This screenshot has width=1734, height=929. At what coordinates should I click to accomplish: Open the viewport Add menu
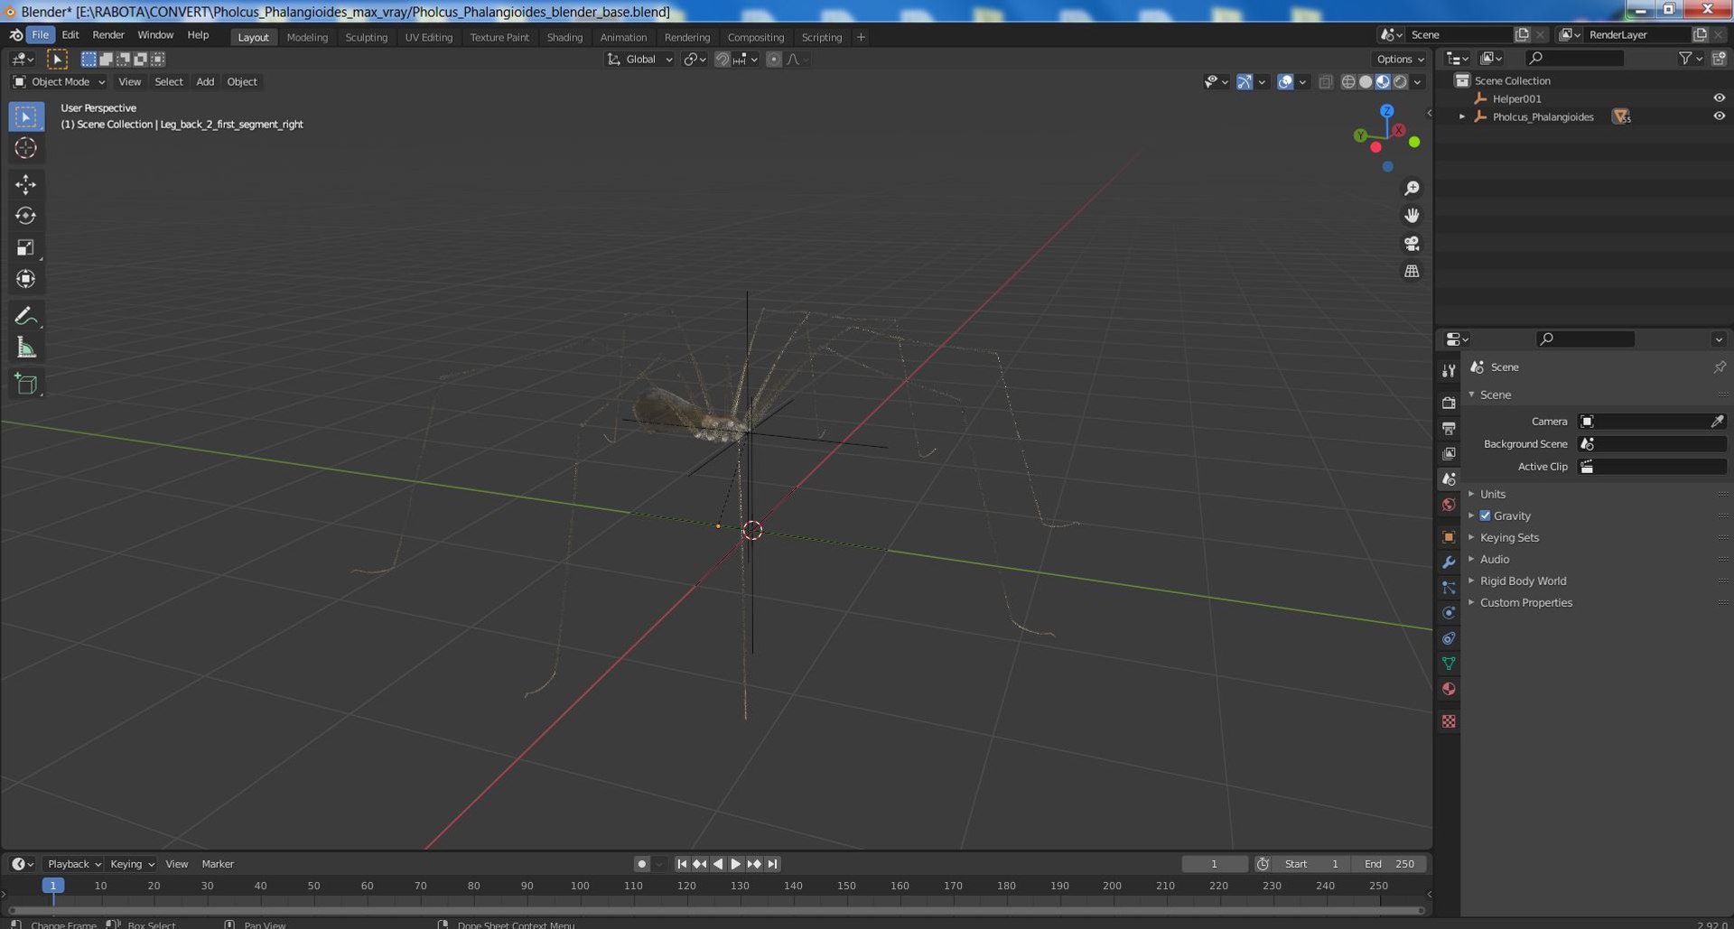(x=205, y=82)
